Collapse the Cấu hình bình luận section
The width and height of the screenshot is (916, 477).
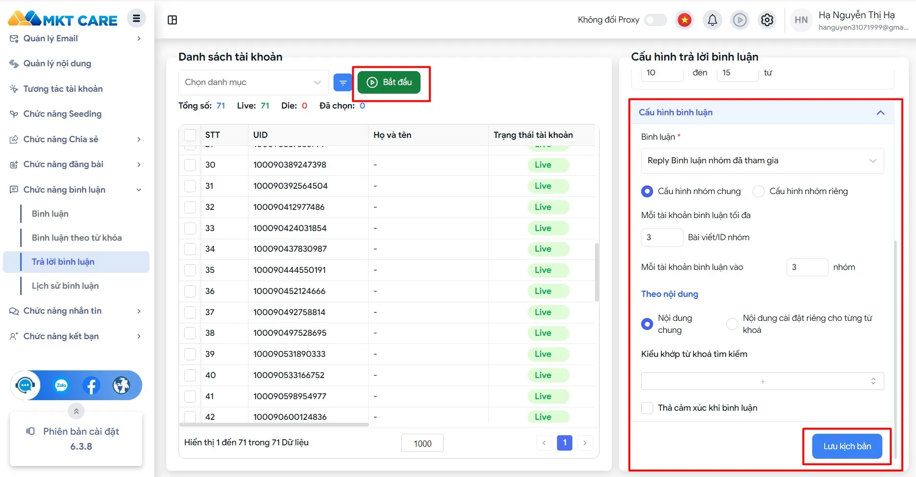click(880, 112)
